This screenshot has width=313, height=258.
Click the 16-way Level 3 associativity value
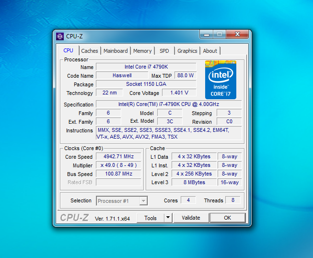[230, 182]
